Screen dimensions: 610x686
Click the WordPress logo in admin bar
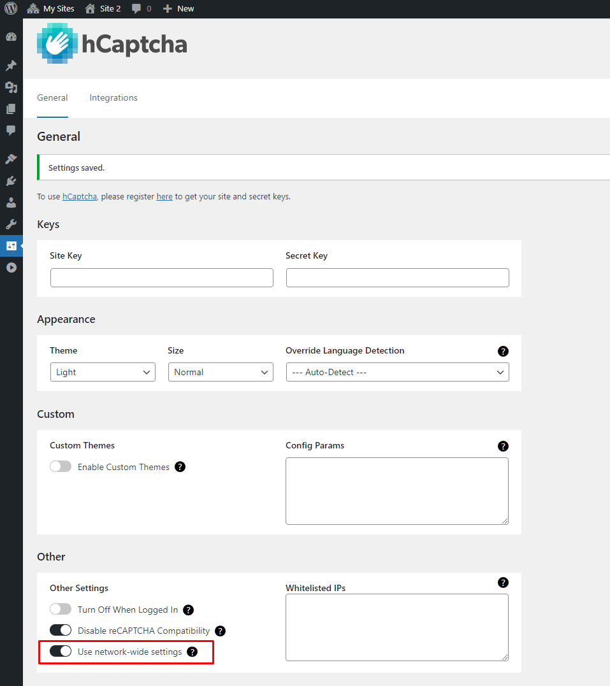point(10,8)
